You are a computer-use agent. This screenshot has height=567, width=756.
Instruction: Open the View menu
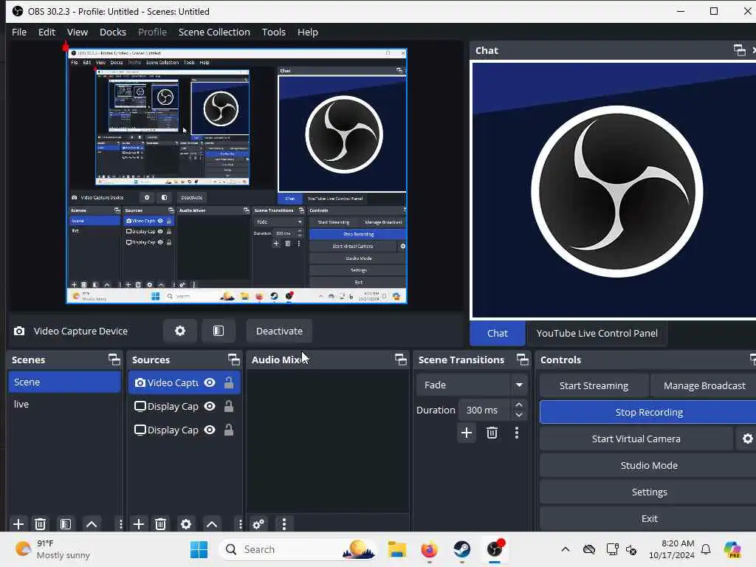pyautogui.click(x=77, y=32)
